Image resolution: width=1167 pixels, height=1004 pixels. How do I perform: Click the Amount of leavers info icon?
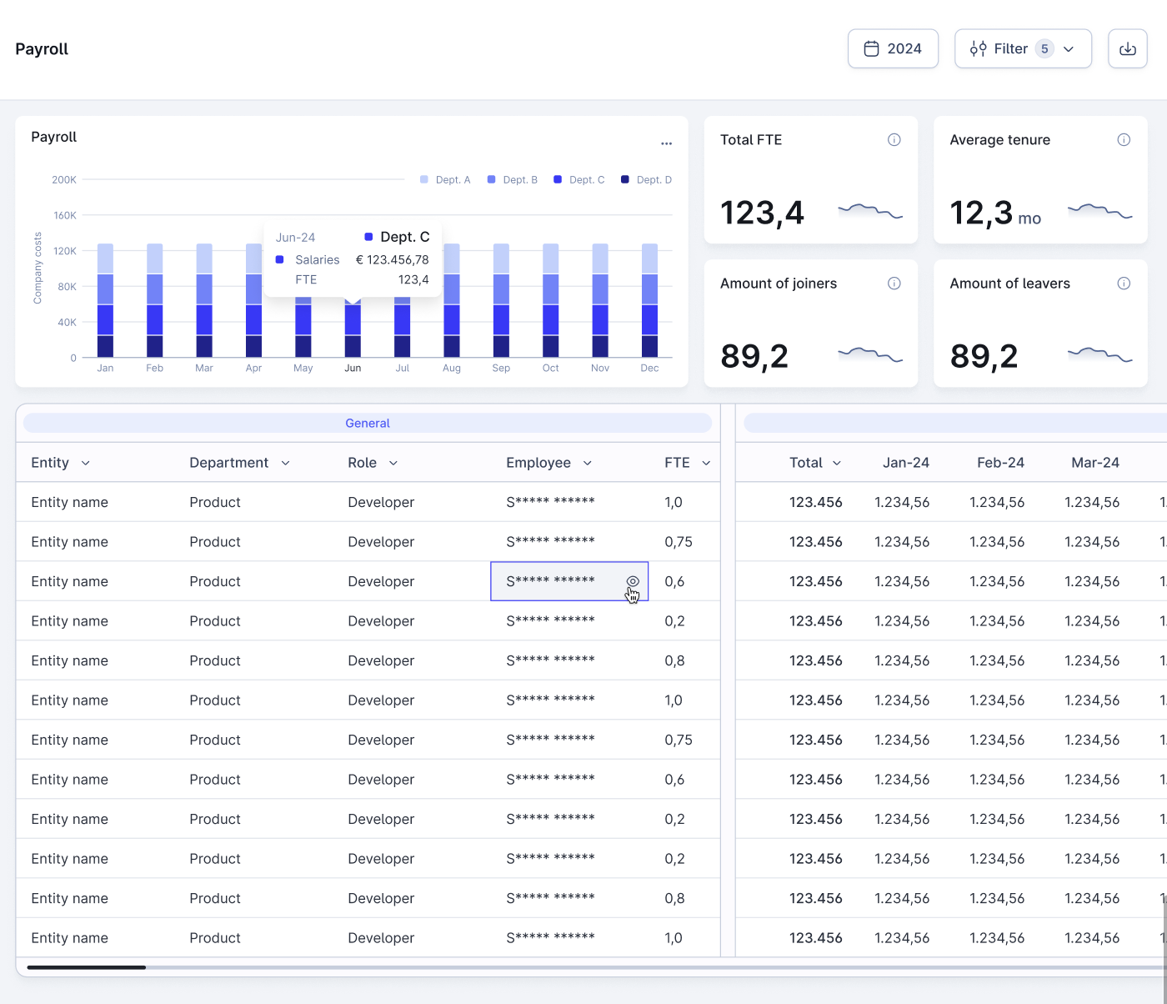pos(1124,284)
